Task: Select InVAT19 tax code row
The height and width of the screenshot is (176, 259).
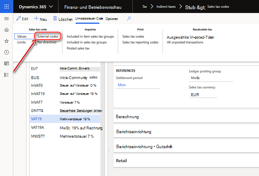Action: click(65, 94)
